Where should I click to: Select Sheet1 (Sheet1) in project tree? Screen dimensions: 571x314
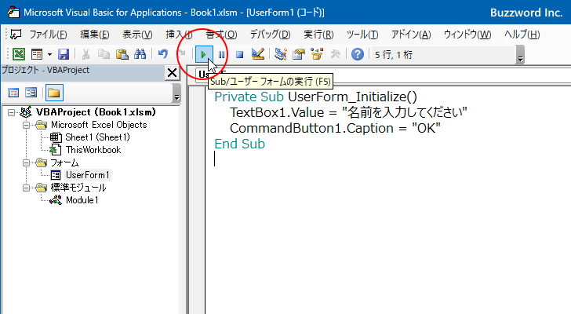[x=97, y=137]
